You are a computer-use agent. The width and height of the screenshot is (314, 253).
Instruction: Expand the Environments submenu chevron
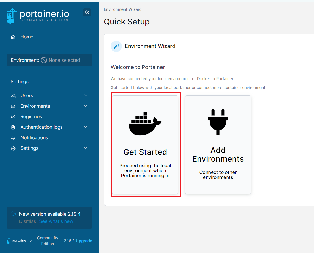86,106
